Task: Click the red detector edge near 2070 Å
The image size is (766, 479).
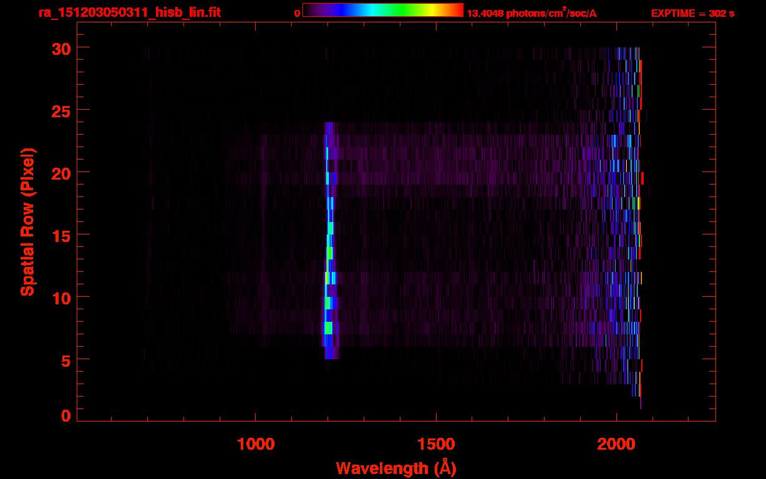Action: point(641,228)
